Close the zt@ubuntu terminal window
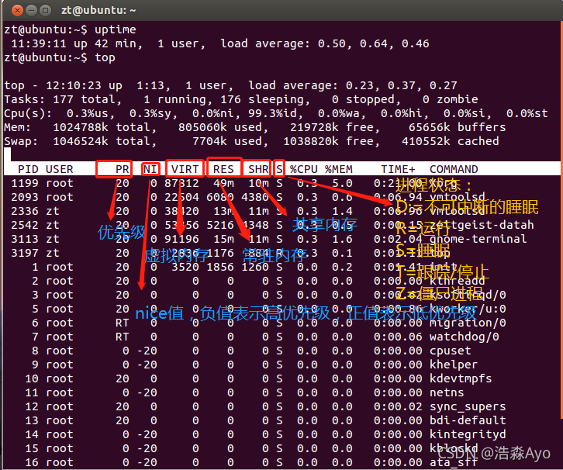This screenshot has height=470, width=563. [17, 10]
